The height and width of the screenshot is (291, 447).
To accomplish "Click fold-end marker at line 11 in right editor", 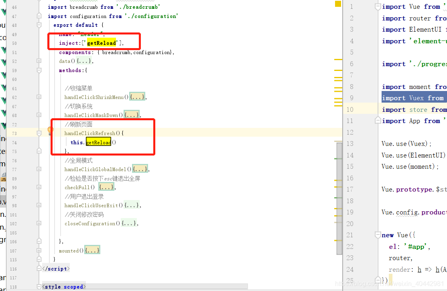I will pos(378,120).
